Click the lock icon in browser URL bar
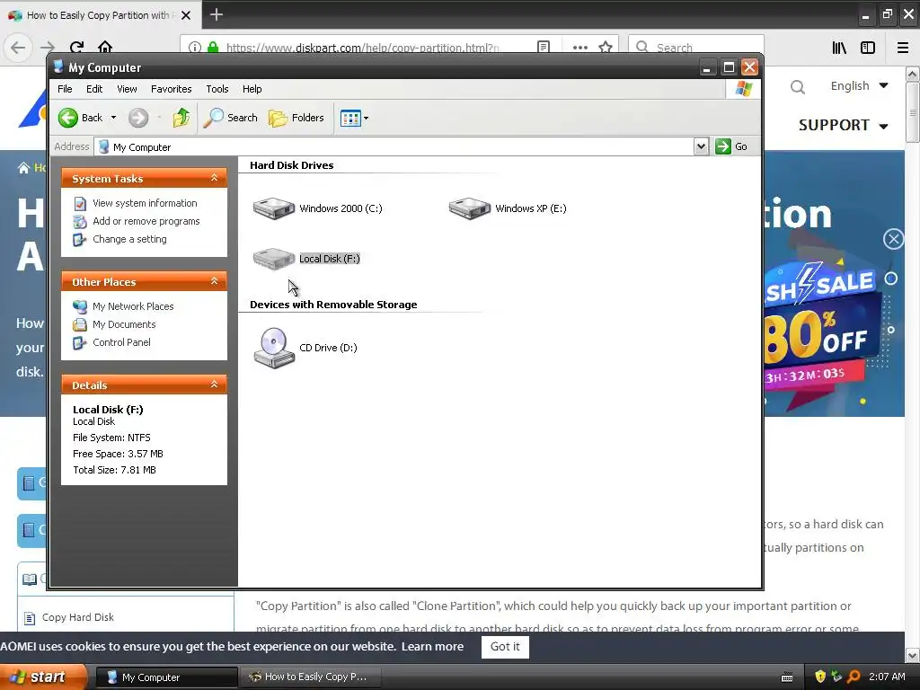The width and height of the screenshot is (920, 690). coord(213,48)
